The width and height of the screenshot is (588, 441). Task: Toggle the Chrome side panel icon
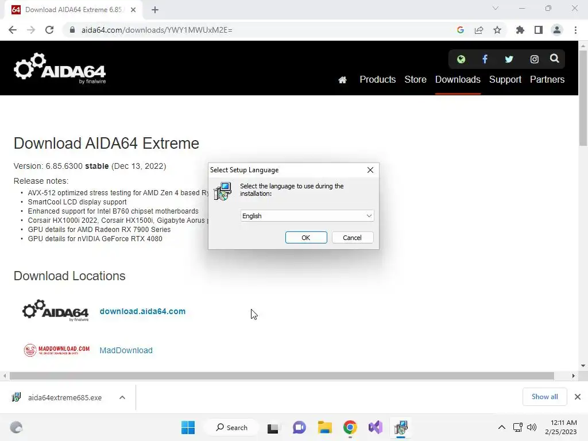[x=539, y=30]
